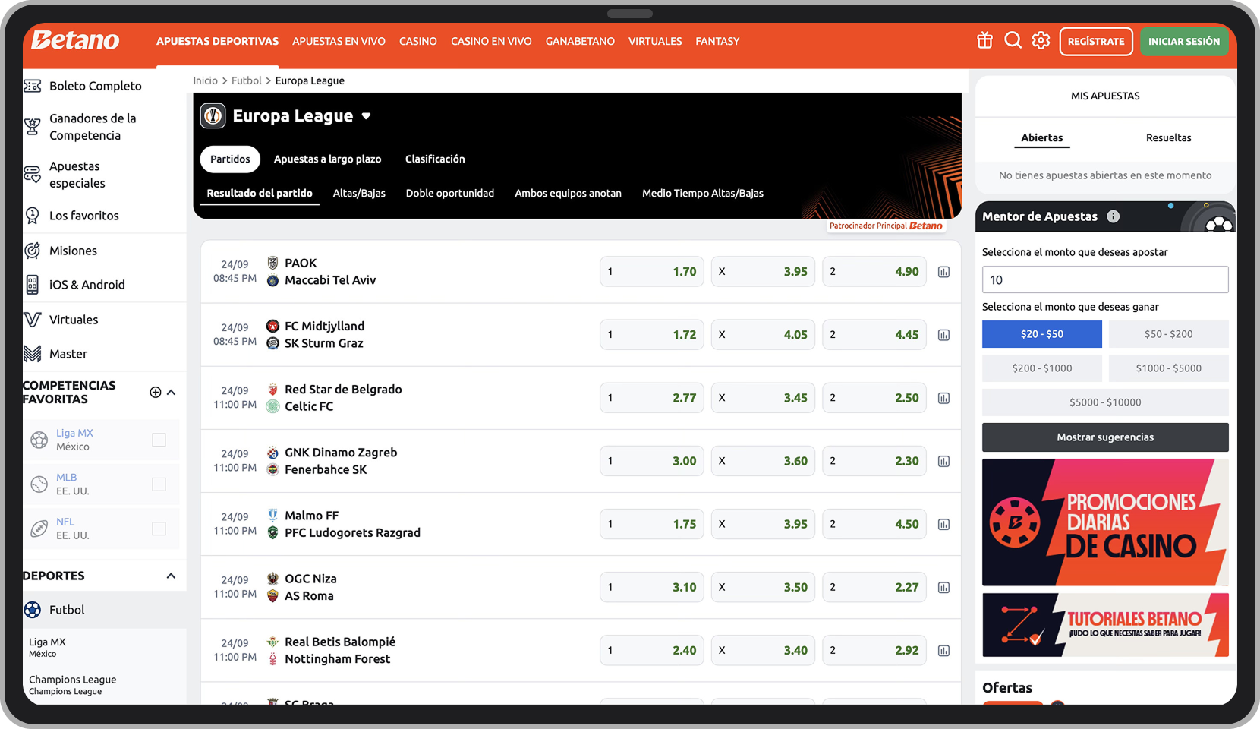Check the Liga MX favorite checkbox
The width and height of the screenshot is (1260, 729).
(x=159, y=440)
